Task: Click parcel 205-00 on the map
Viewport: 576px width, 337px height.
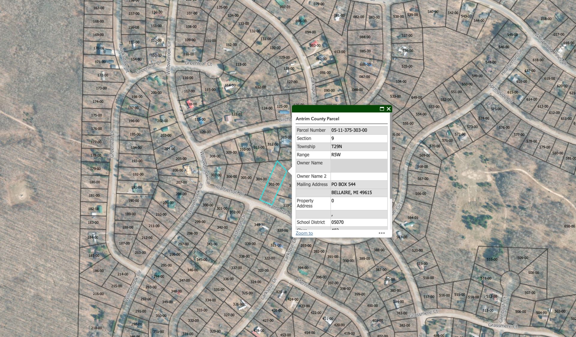Action: point(181,159)
